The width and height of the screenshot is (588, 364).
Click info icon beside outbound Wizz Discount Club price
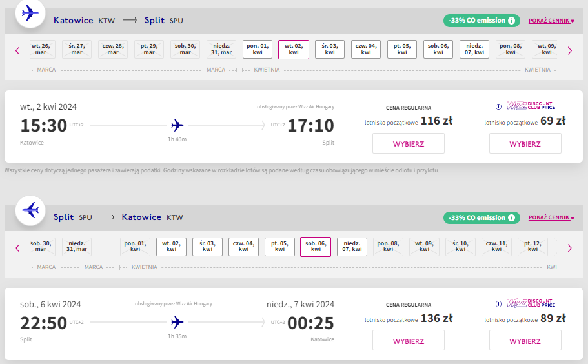(x=498, y=107)
